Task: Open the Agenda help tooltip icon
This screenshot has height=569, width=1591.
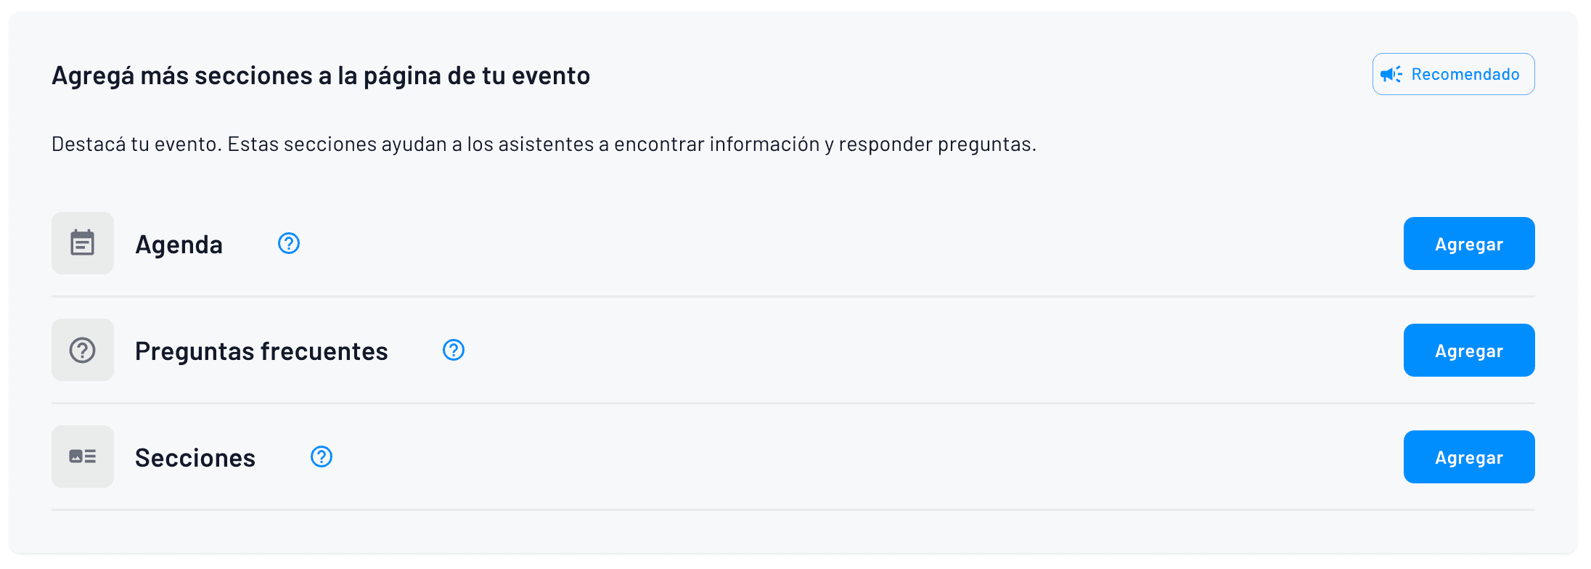Action: pyautogui.click(x=288, y=243)
